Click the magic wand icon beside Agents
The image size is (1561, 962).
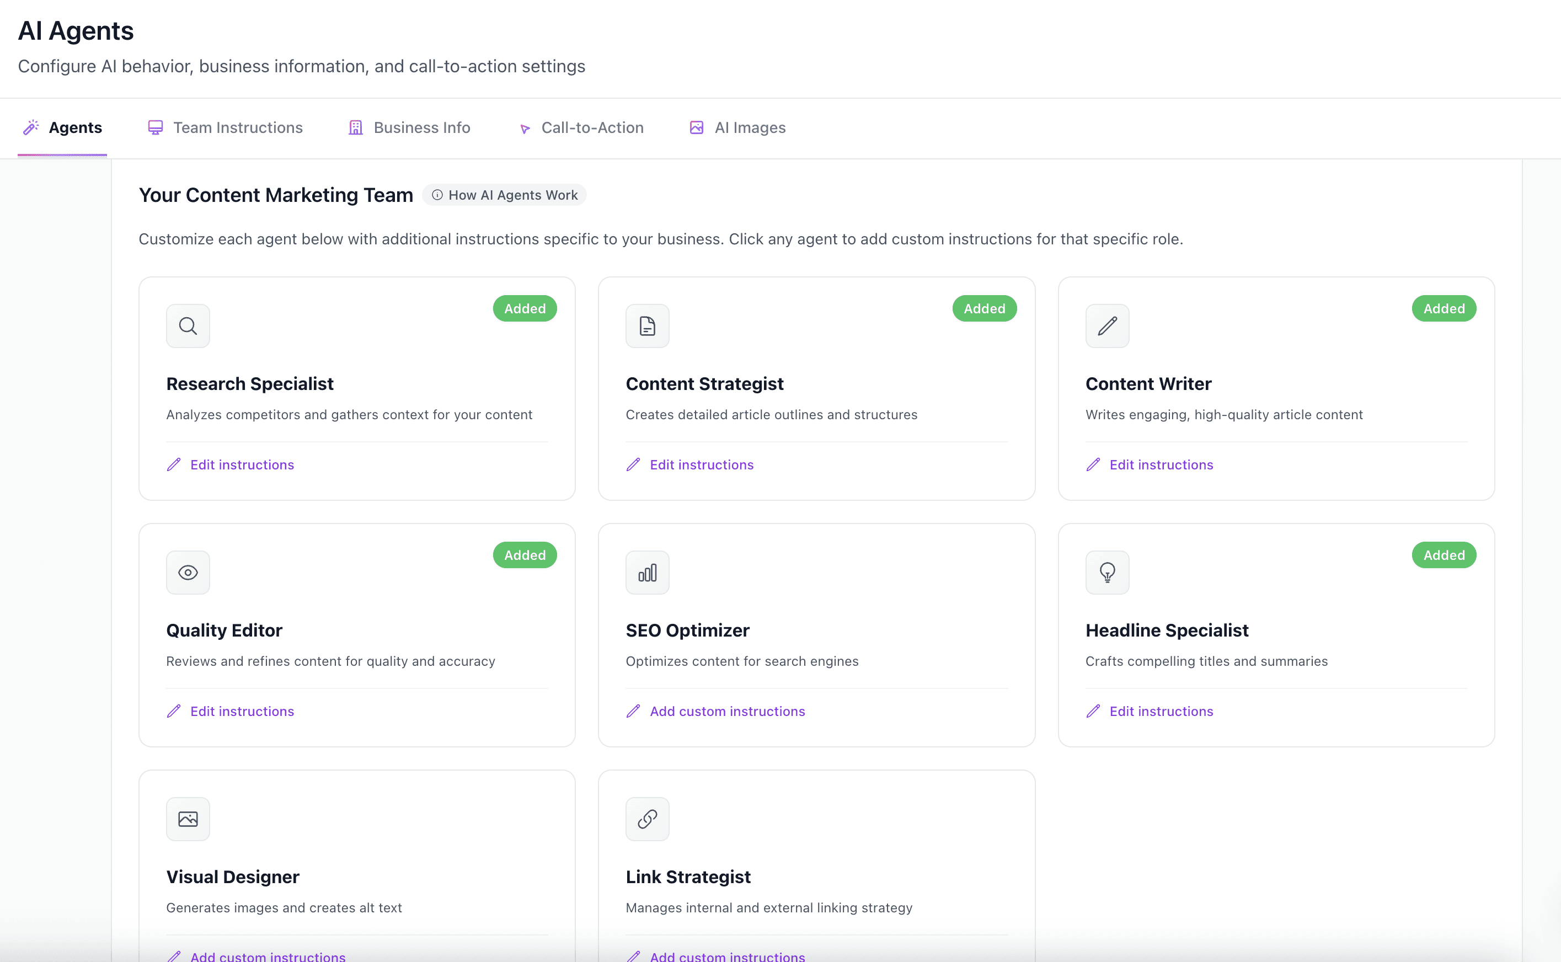[x=31, y=127]
